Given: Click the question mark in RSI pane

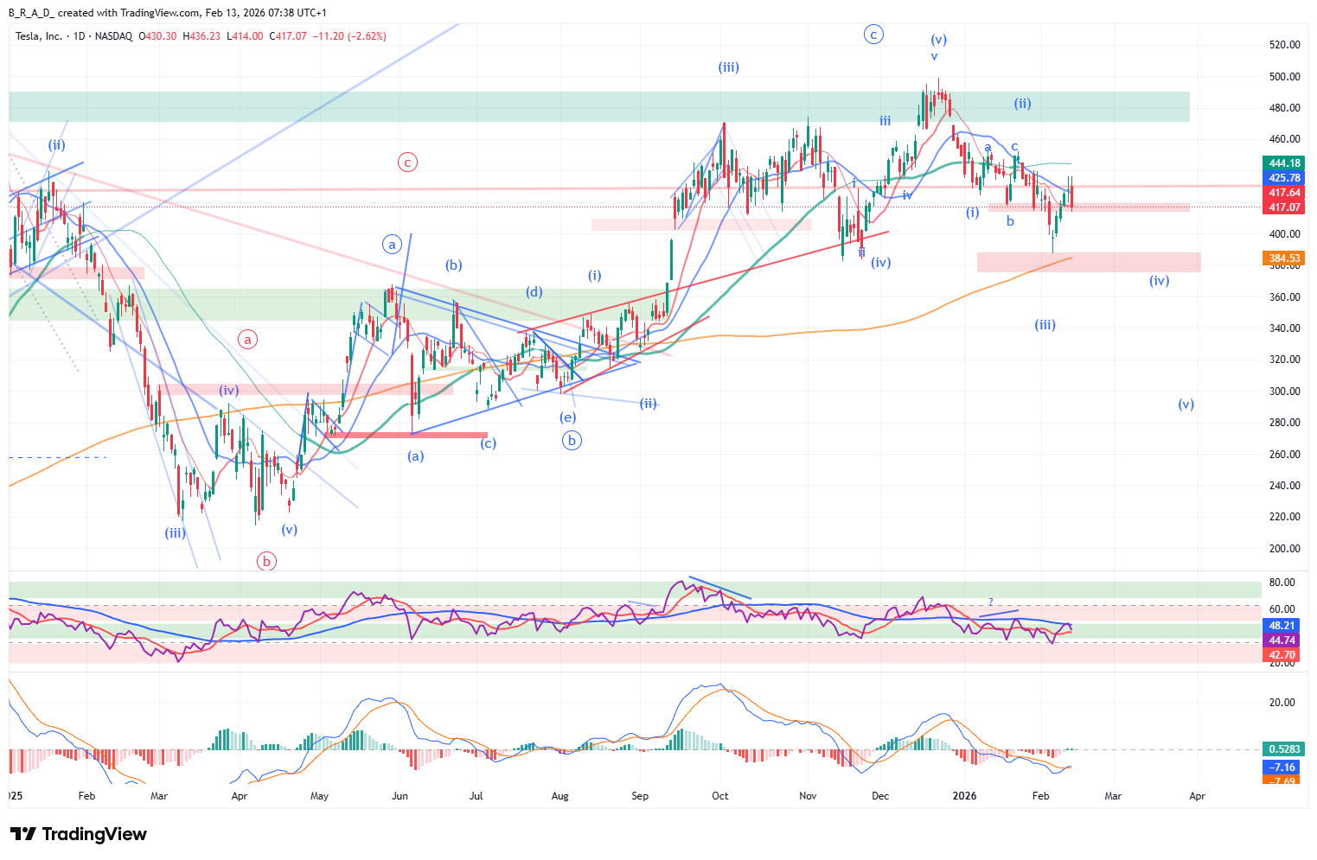Looking at the screenshot, I should (x=991, y=602).
